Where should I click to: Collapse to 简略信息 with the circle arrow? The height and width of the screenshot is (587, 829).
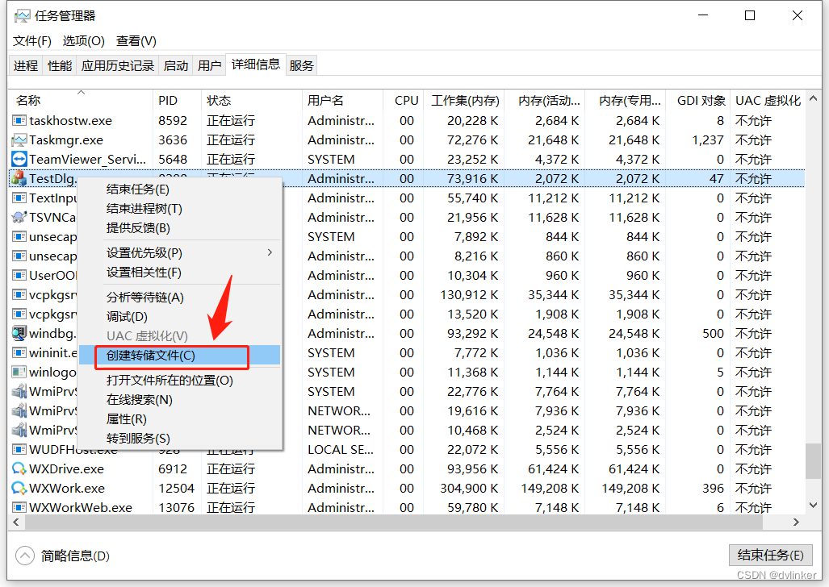pos(25,556)
